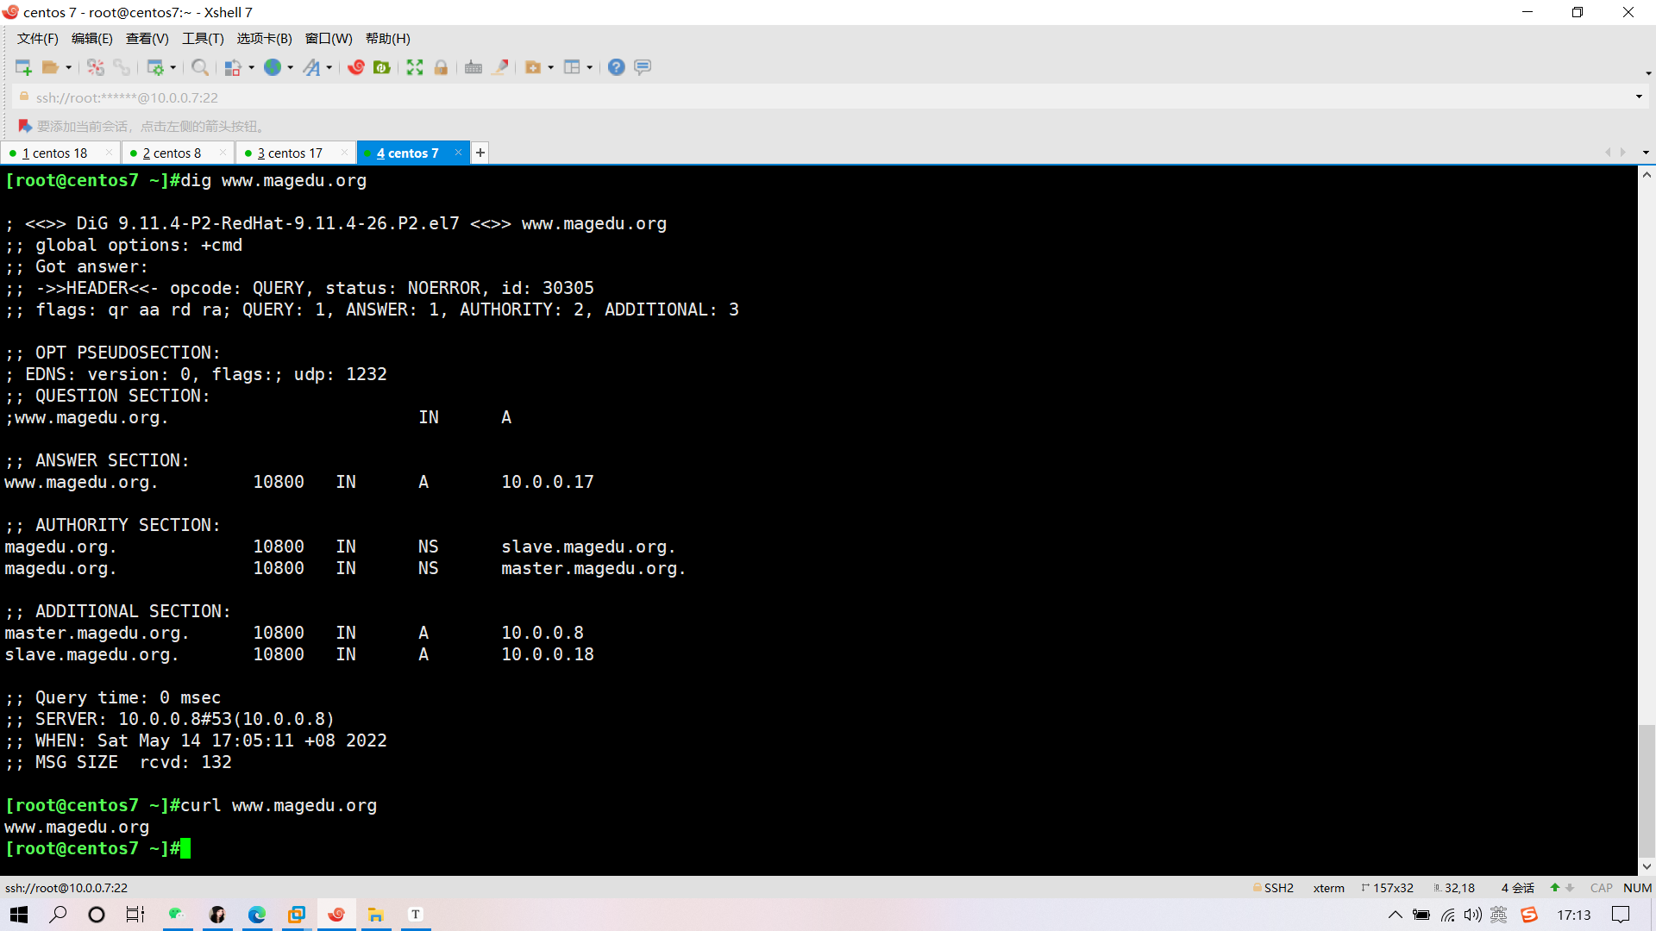
Task: Click the highlighter pen toolbar icon
Action: pos(500,67)
